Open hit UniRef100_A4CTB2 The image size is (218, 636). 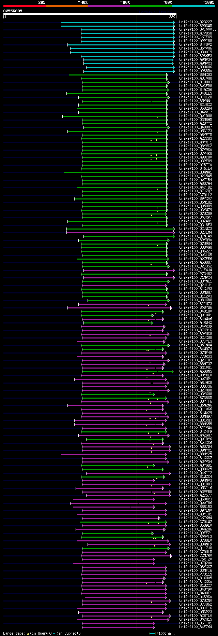click(x=196, y=187)
